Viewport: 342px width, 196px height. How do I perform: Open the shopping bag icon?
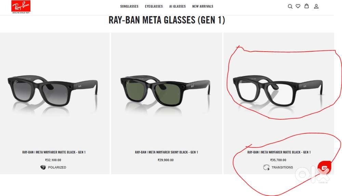coord(306,6)
